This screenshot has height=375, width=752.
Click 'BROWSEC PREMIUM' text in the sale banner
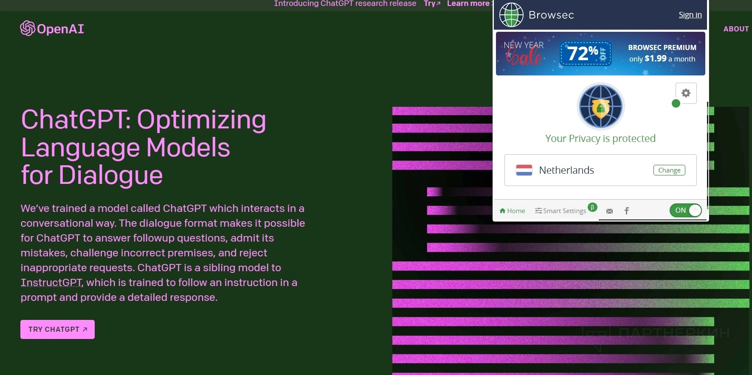662,47
